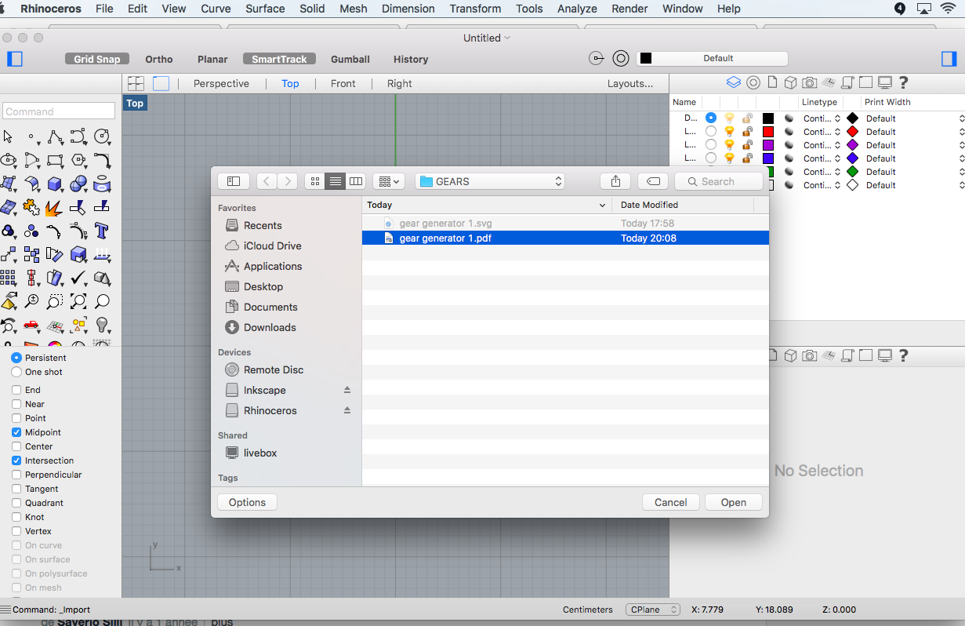The height and width of the screenshot is (626, 965).
Task: Uncheck the Intersection object snap
Action: coord(16,460)
